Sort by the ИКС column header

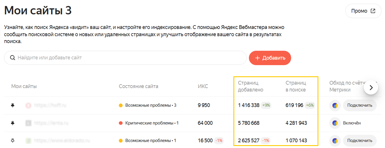(203, 86)
